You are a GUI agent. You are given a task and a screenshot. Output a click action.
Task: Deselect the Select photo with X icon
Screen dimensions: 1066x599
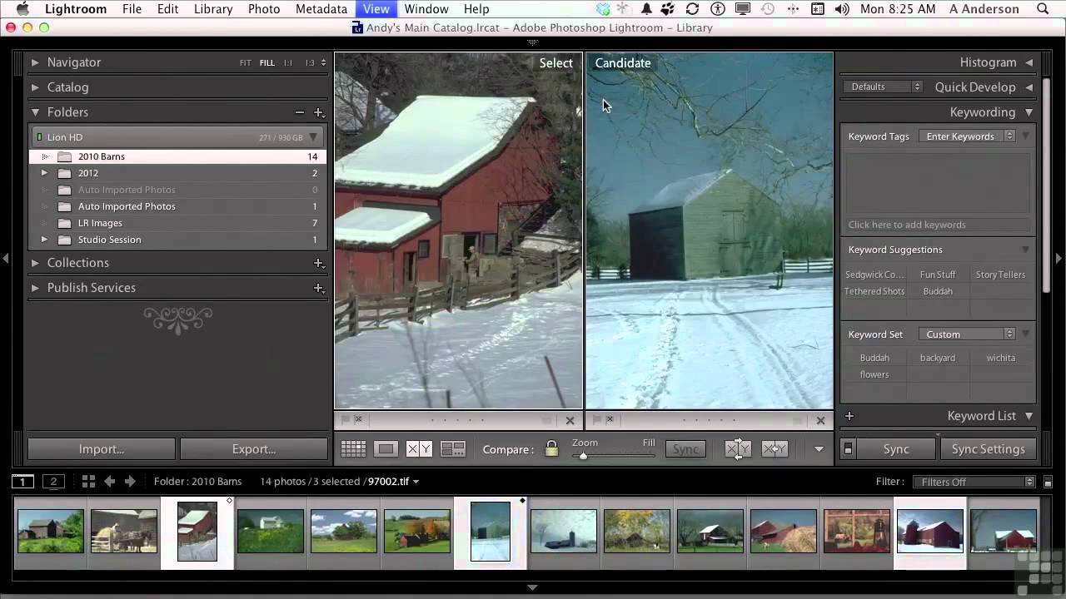570,421
